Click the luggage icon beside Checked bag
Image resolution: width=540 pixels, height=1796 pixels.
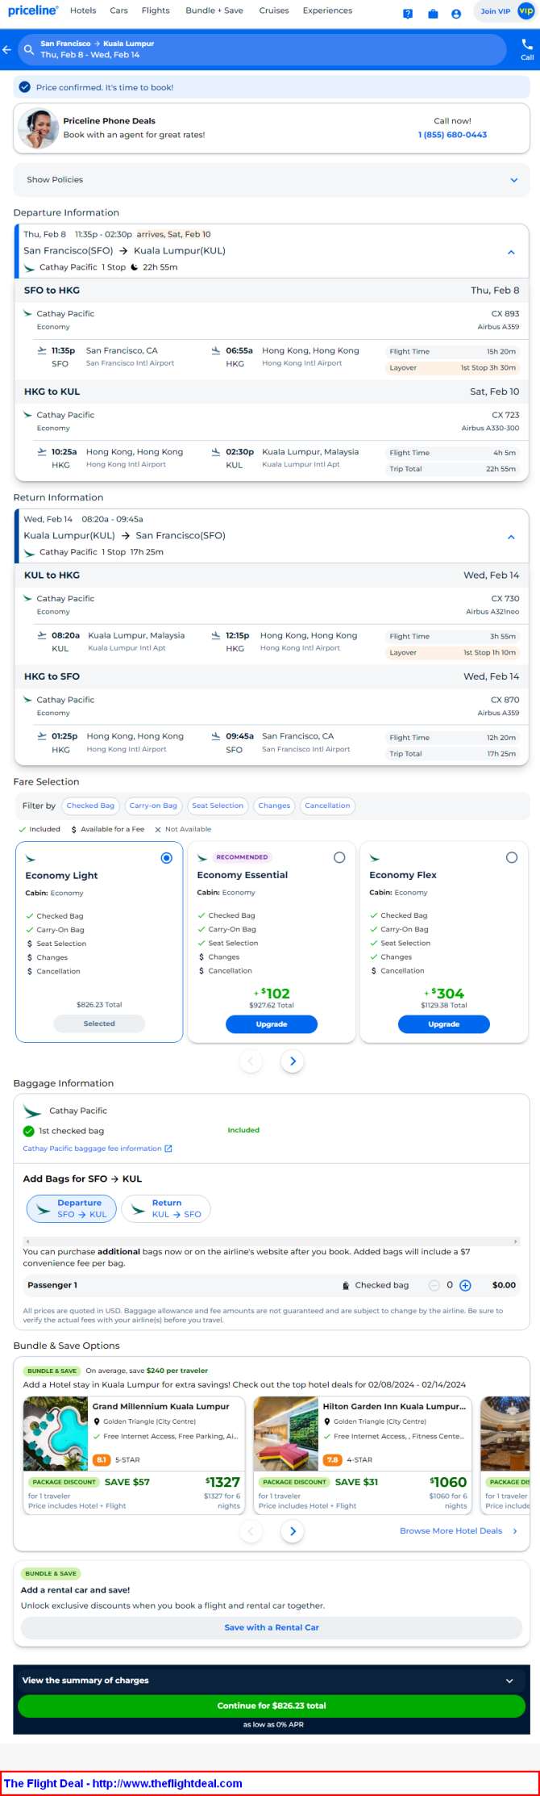tap(346, 1285)
